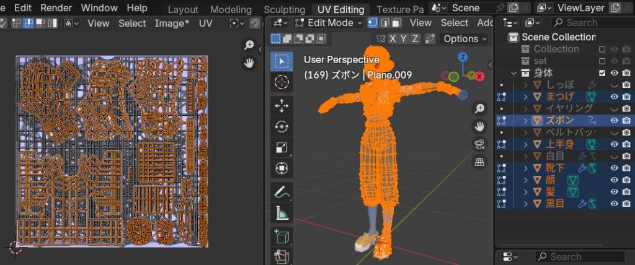Screen dimensions: 635x265
Task: Open the UV menu in UV editor
Action: [205, 23]
